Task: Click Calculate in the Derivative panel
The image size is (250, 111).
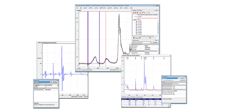Action: pos(55,82)
